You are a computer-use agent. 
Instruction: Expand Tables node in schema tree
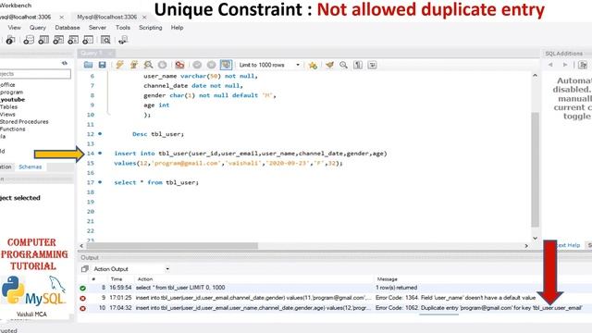click(x=8, y=107)
